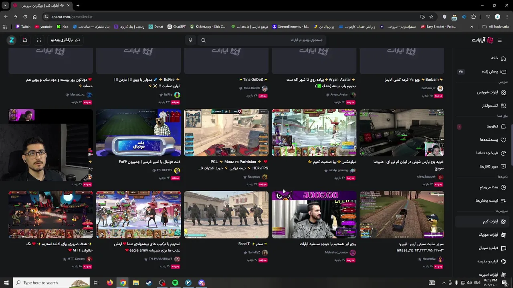Click the search magnifier icon
Image resolution: width=513 pixels, height=288 pixels.
(204, 40)
